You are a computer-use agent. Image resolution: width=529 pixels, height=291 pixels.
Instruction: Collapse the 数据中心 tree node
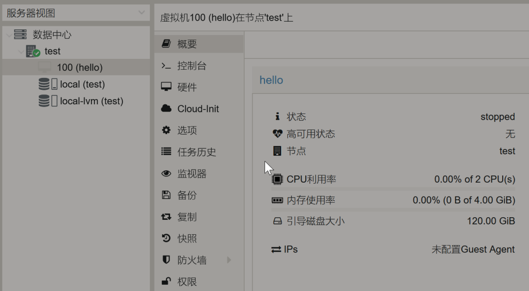click(8, 35)
